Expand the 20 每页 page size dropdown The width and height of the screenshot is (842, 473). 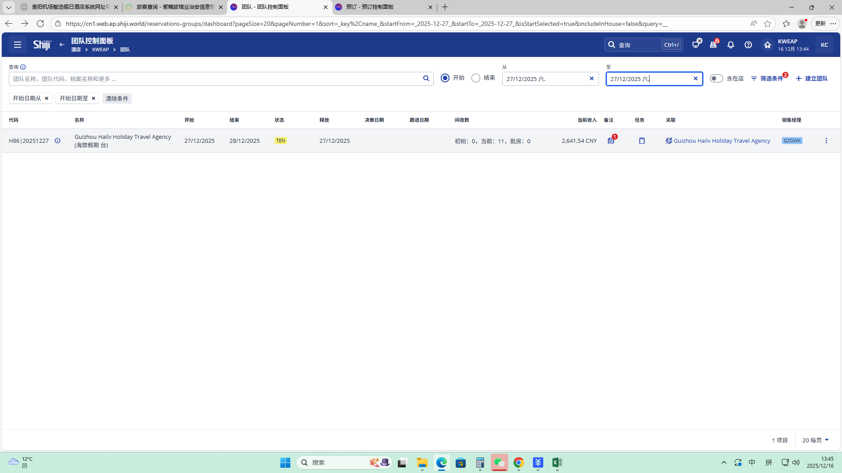815,440
